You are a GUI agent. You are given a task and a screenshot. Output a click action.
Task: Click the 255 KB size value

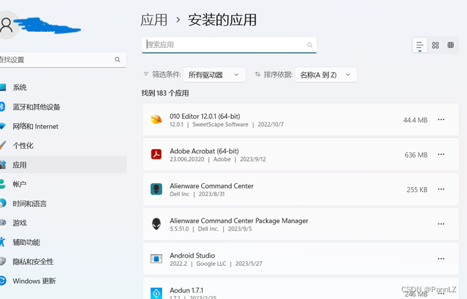coord(417,189)
